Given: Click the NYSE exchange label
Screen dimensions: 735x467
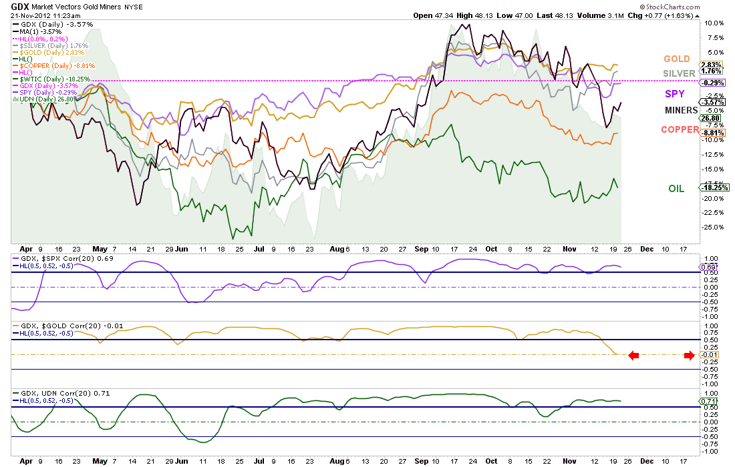Looking at the screenshot, I should click(x=134, y=7).
